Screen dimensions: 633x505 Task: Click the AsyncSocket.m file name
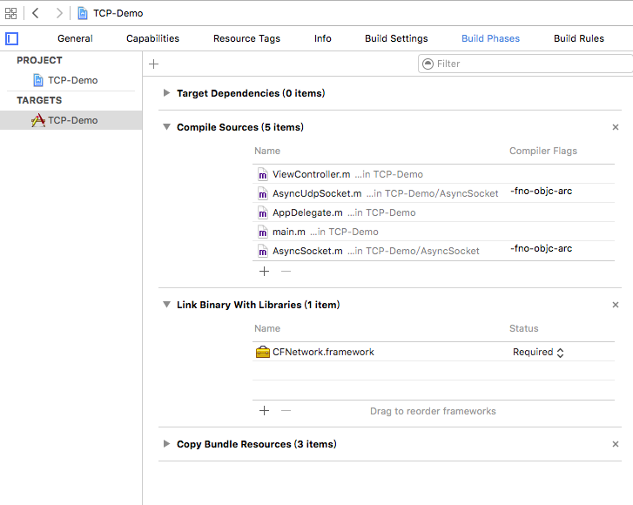[307, 251]
